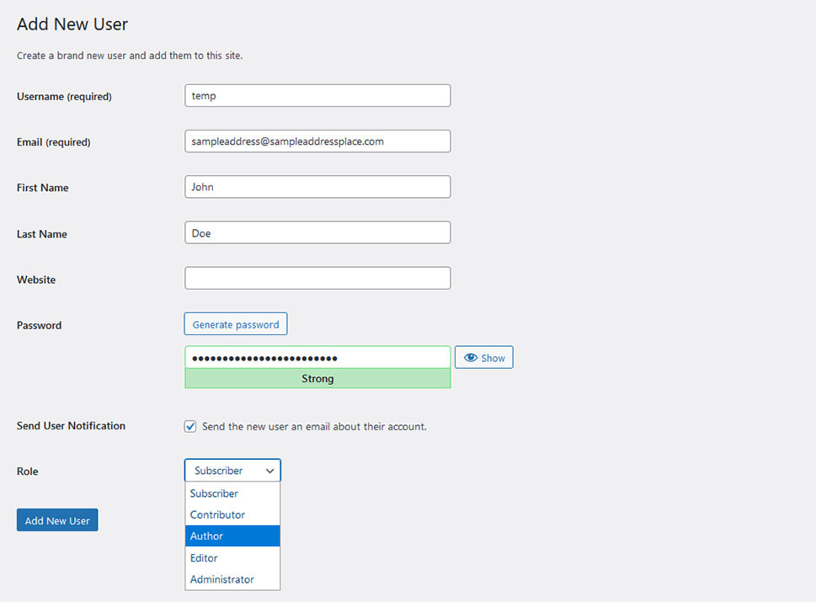This screenshot has width=816, height=602.
Task: Show the hidden password text
Action: pos(484,358)
